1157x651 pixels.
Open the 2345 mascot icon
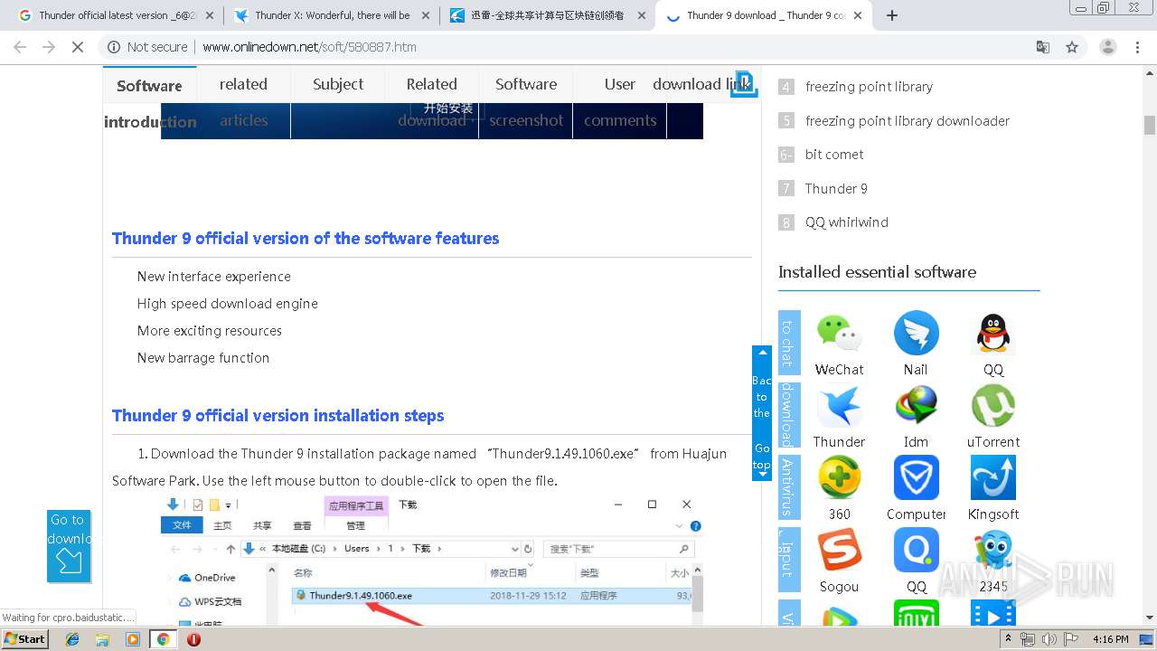(992, 550)
